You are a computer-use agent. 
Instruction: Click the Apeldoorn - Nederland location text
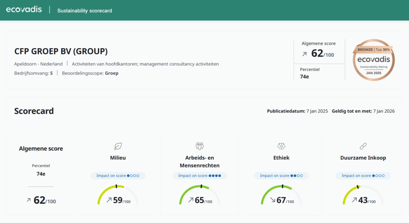click(x=38, y=64)
